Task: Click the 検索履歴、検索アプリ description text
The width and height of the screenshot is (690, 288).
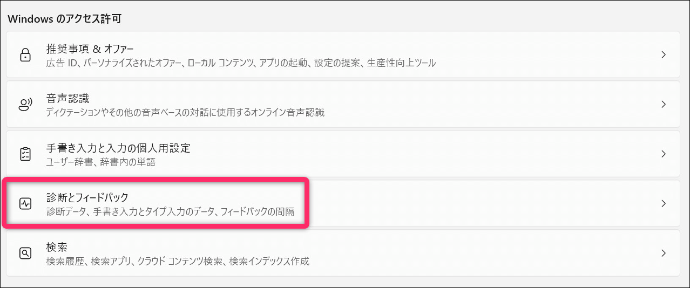Action: point(178,262)
